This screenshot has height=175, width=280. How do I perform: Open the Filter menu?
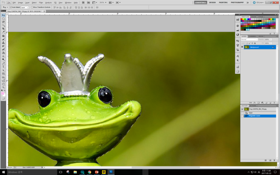tap(41, 2)
